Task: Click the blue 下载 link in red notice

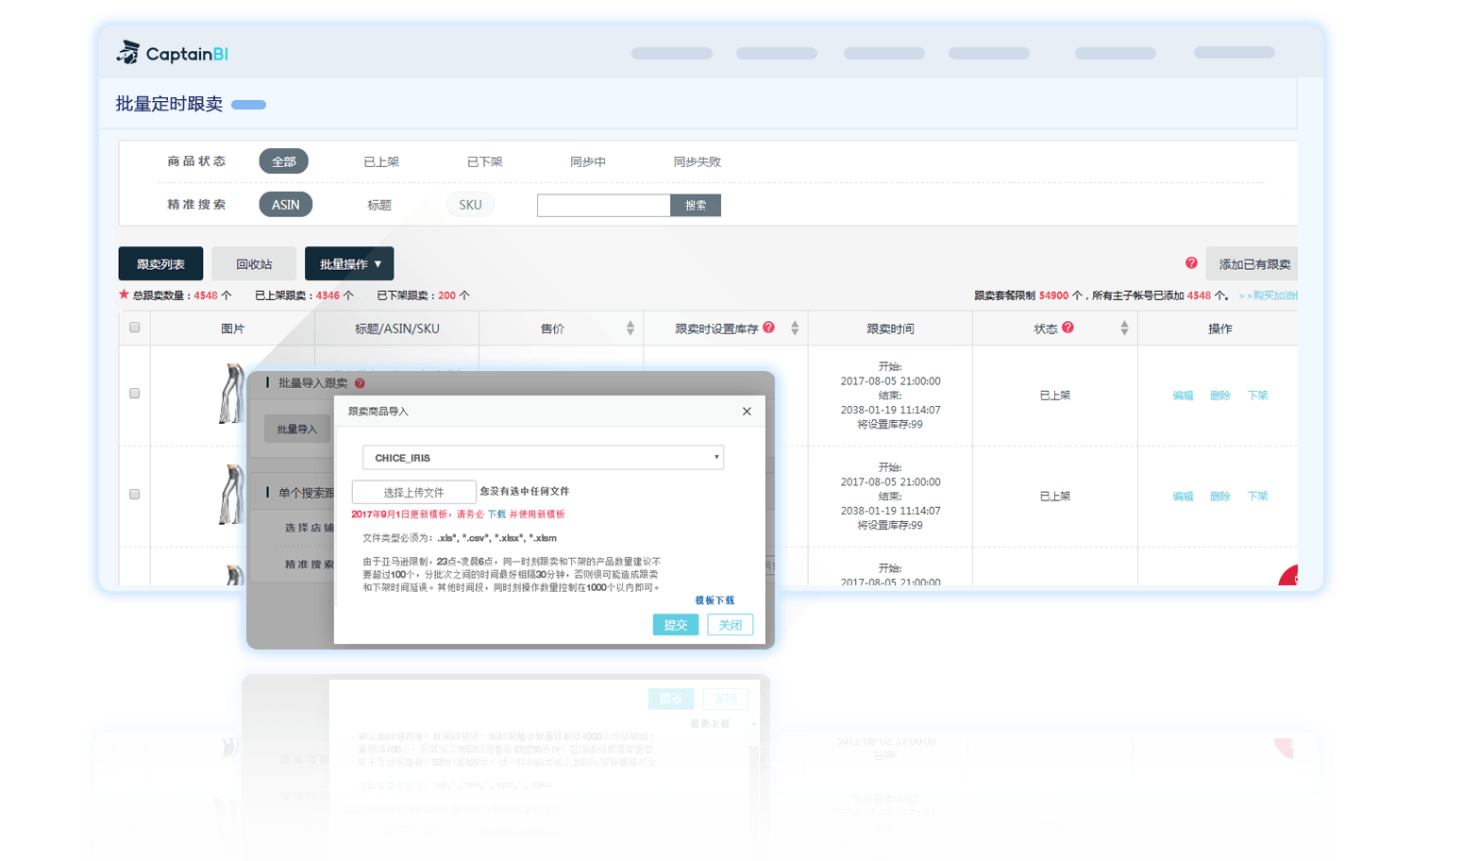Action: [496, 515]
